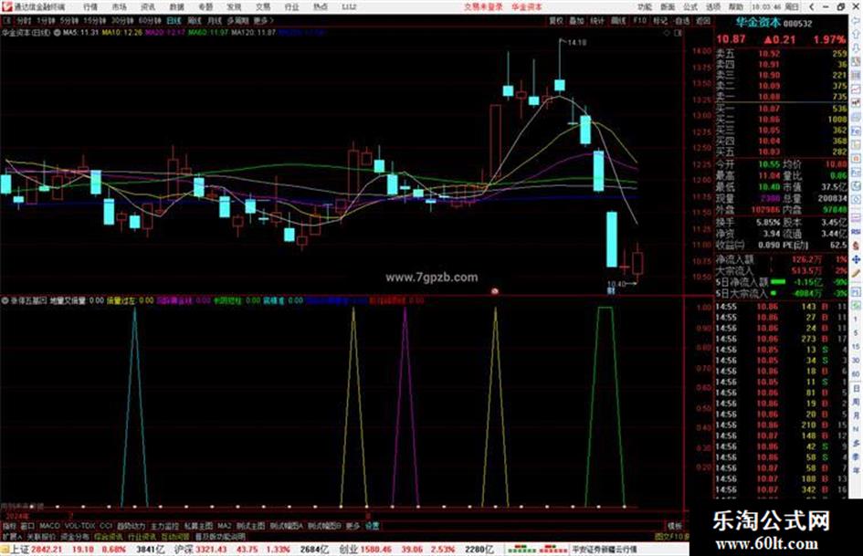863x556 pixels.
Task: Select the 指标 indicator tab
Action: [9, 526]
